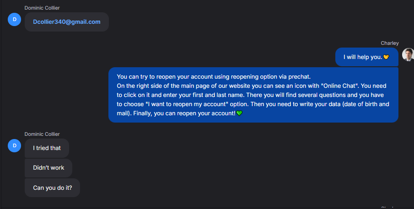Viewport: 414px width, 209px height.
Task: Click Dominic Collier's avatar beside the email
Action: pyautogui.click(x=15, y=19)
